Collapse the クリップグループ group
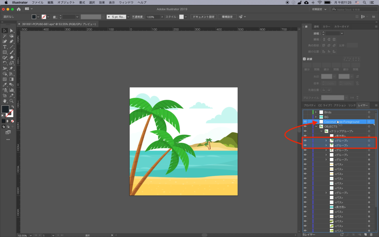The height and width of the screenshot is (237, 379). pyautogui.click(x=321, y=131)
